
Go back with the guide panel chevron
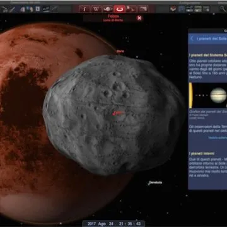192,38
